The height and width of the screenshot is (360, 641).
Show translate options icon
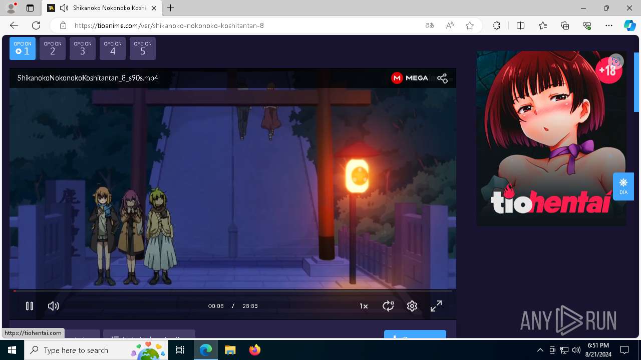pos(430,25)
